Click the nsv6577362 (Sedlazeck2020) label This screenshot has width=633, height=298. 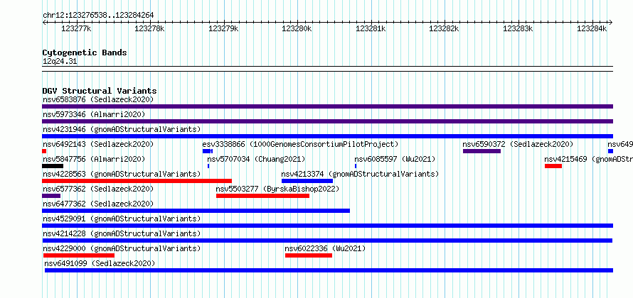coord(98,189)
